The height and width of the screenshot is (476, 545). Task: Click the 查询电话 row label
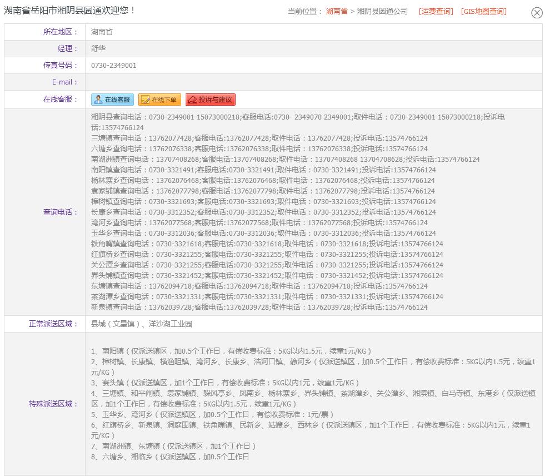(x=61, y=212)
